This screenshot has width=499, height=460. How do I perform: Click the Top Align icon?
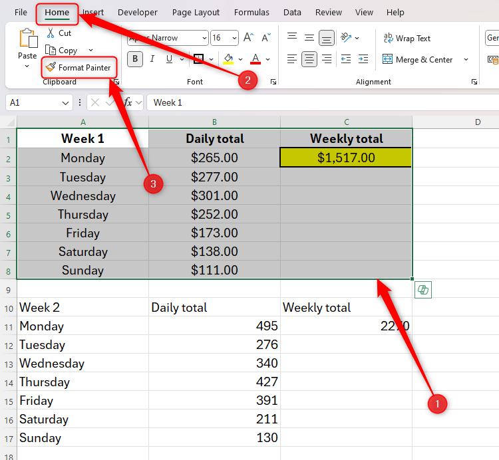click(x=291, y=38)
